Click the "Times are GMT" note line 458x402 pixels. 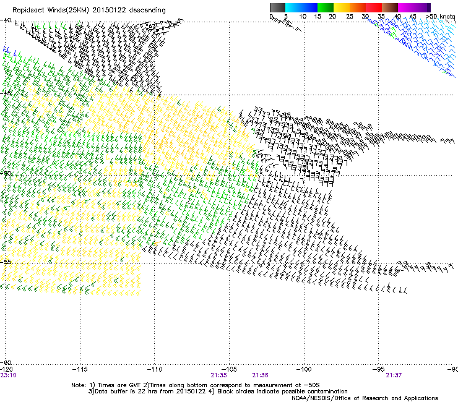(196, 385)
